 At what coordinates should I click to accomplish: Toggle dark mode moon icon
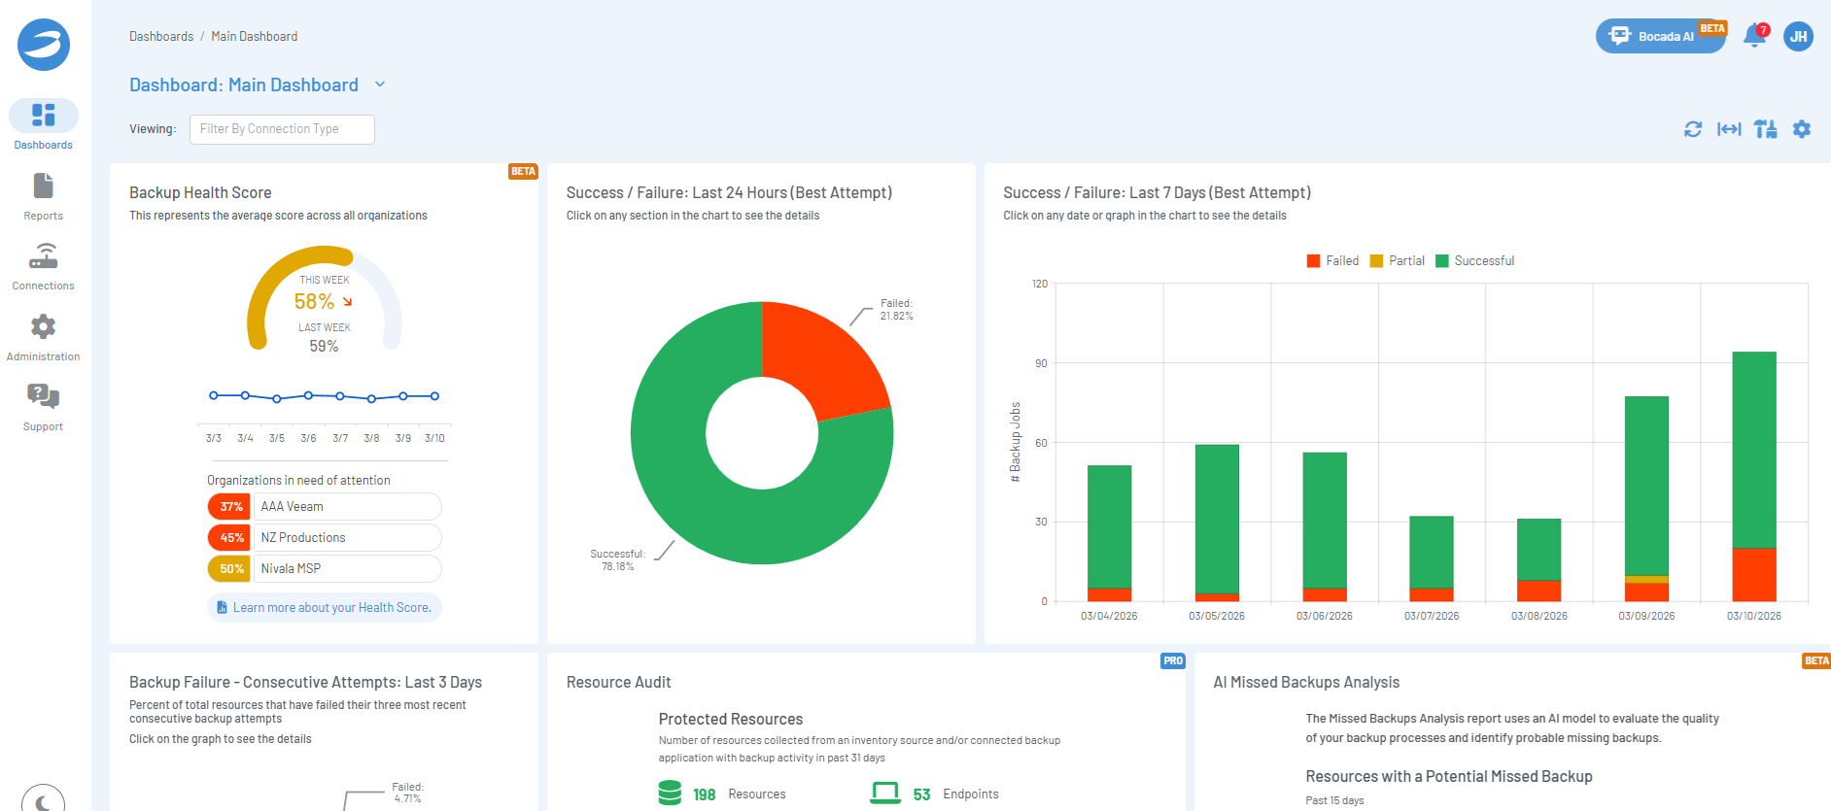coord(43,800)
